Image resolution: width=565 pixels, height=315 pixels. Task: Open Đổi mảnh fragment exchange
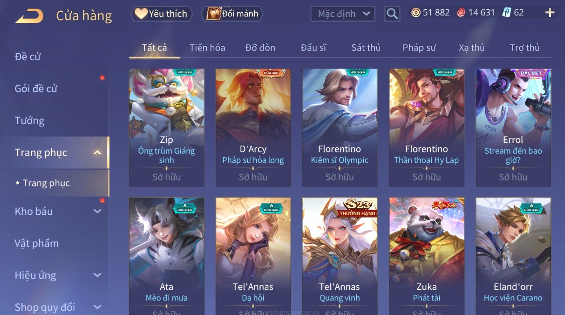232,14
